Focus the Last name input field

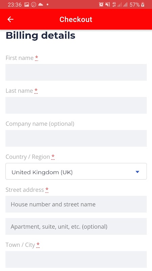76,105
